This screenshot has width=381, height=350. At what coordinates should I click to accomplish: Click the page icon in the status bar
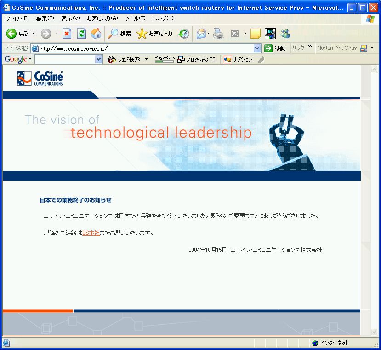(x=6, y=343)
